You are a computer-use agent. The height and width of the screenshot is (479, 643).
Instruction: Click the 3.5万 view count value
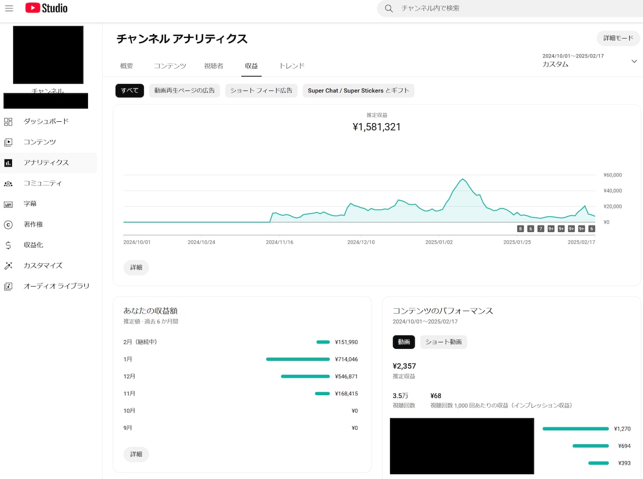pyautogui.click(x=401, y=396)
